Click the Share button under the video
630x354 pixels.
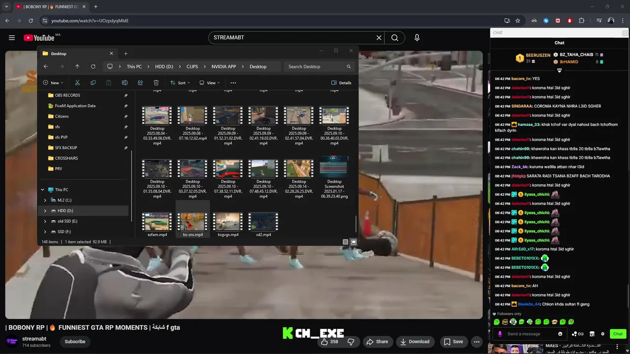(377, 342)
